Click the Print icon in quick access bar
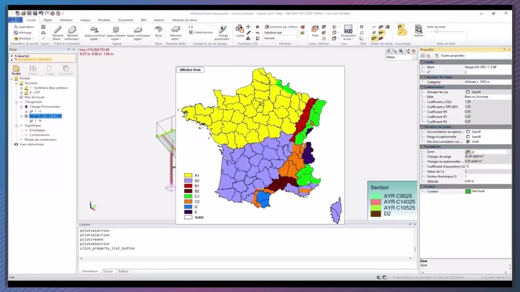 (x=52, y=13)
